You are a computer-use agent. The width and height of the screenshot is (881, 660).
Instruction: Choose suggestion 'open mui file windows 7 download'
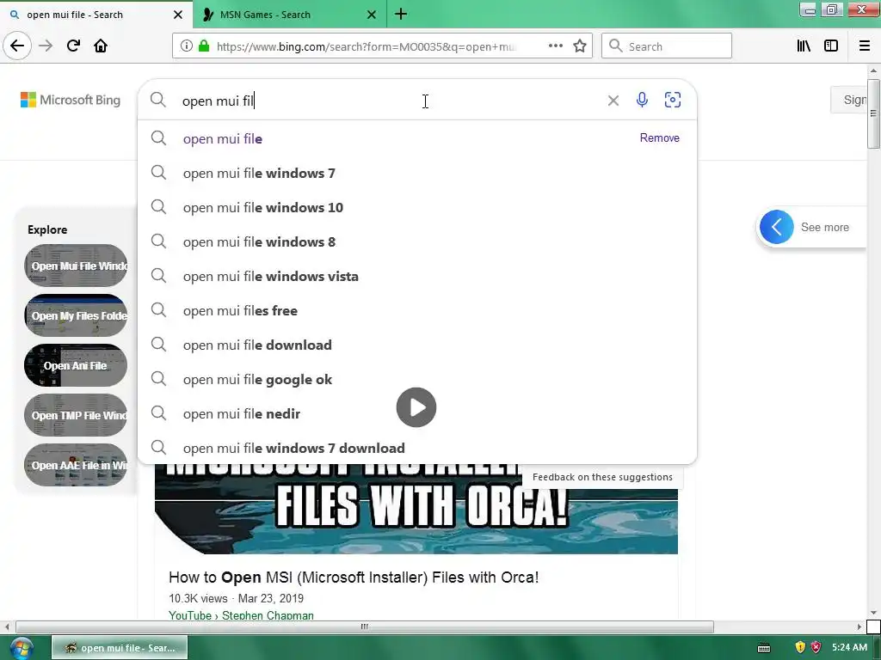point(417,448)
